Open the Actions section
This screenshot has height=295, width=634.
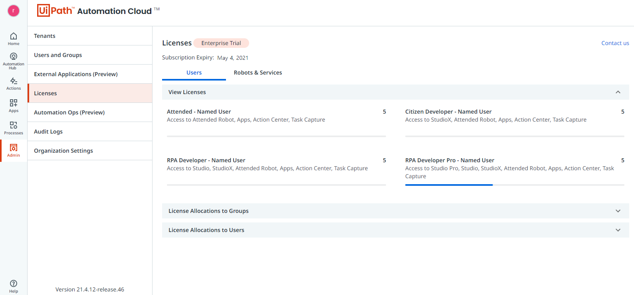14,84
